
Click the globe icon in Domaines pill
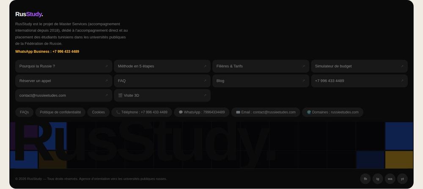[309, 112]
